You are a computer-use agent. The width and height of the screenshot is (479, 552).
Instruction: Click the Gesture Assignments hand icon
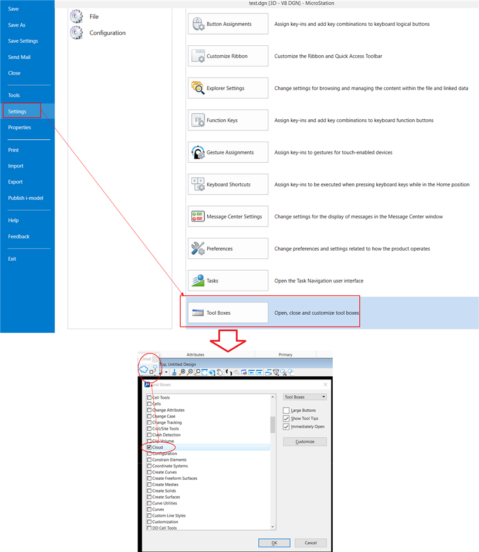click(198, 152)
